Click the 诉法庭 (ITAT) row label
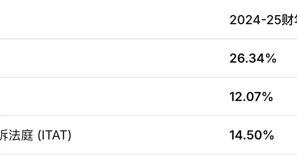This screenshot has height=157, width=297. (x=35, y=135)
